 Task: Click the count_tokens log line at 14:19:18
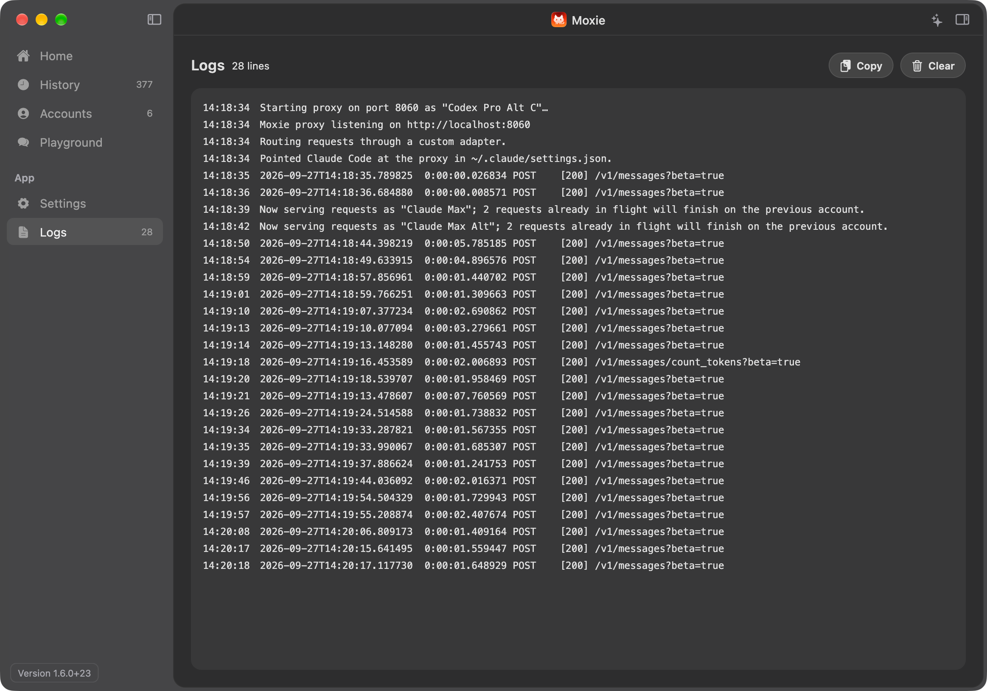[501, 362]
